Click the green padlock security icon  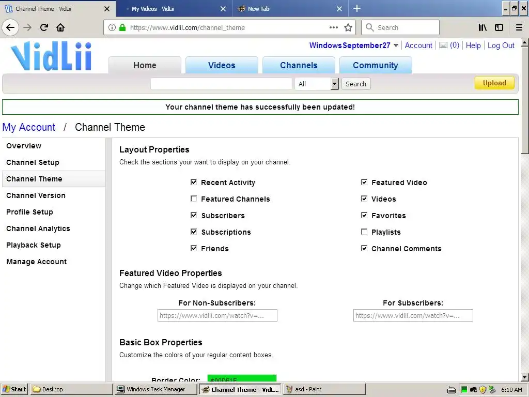coord(122,28)
